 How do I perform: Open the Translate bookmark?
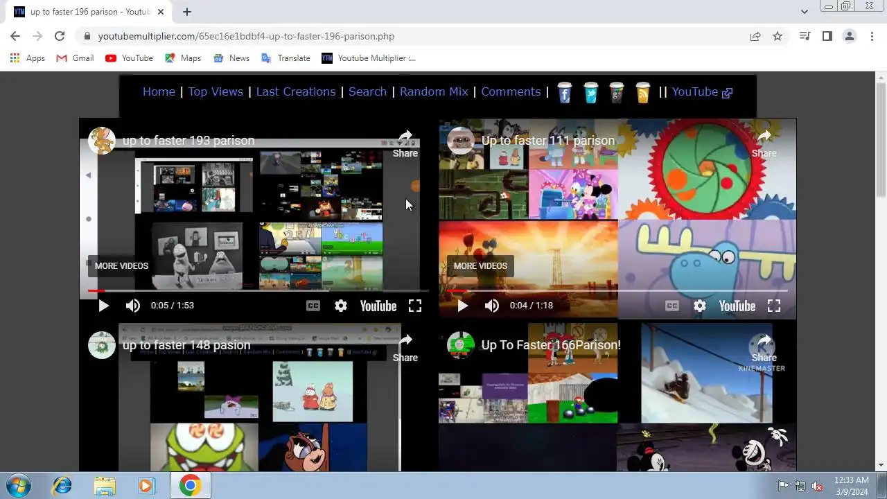click(286, 58)
